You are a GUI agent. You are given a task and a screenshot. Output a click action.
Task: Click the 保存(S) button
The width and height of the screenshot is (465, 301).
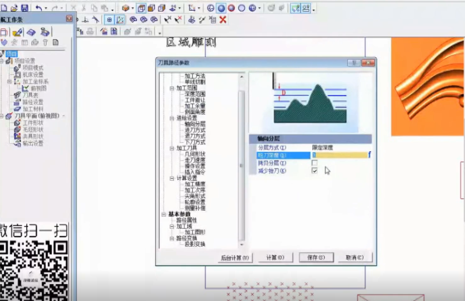(316, 257)
